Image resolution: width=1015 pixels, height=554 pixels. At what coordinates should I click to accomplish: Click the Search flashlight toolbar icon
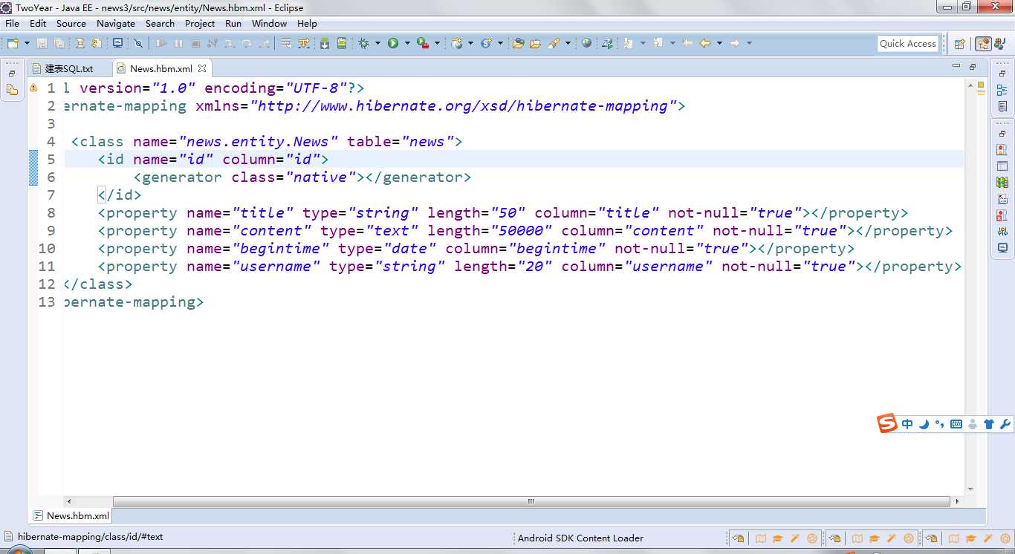(554, 43)
